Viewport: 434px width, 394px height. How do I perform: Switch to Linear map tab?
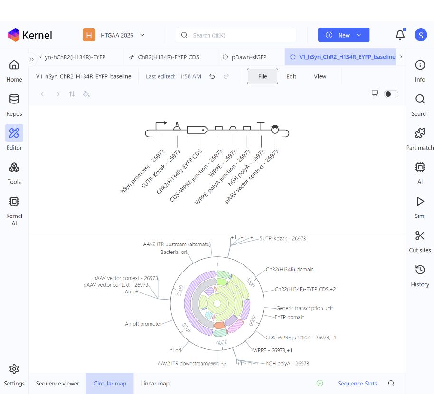155,383
